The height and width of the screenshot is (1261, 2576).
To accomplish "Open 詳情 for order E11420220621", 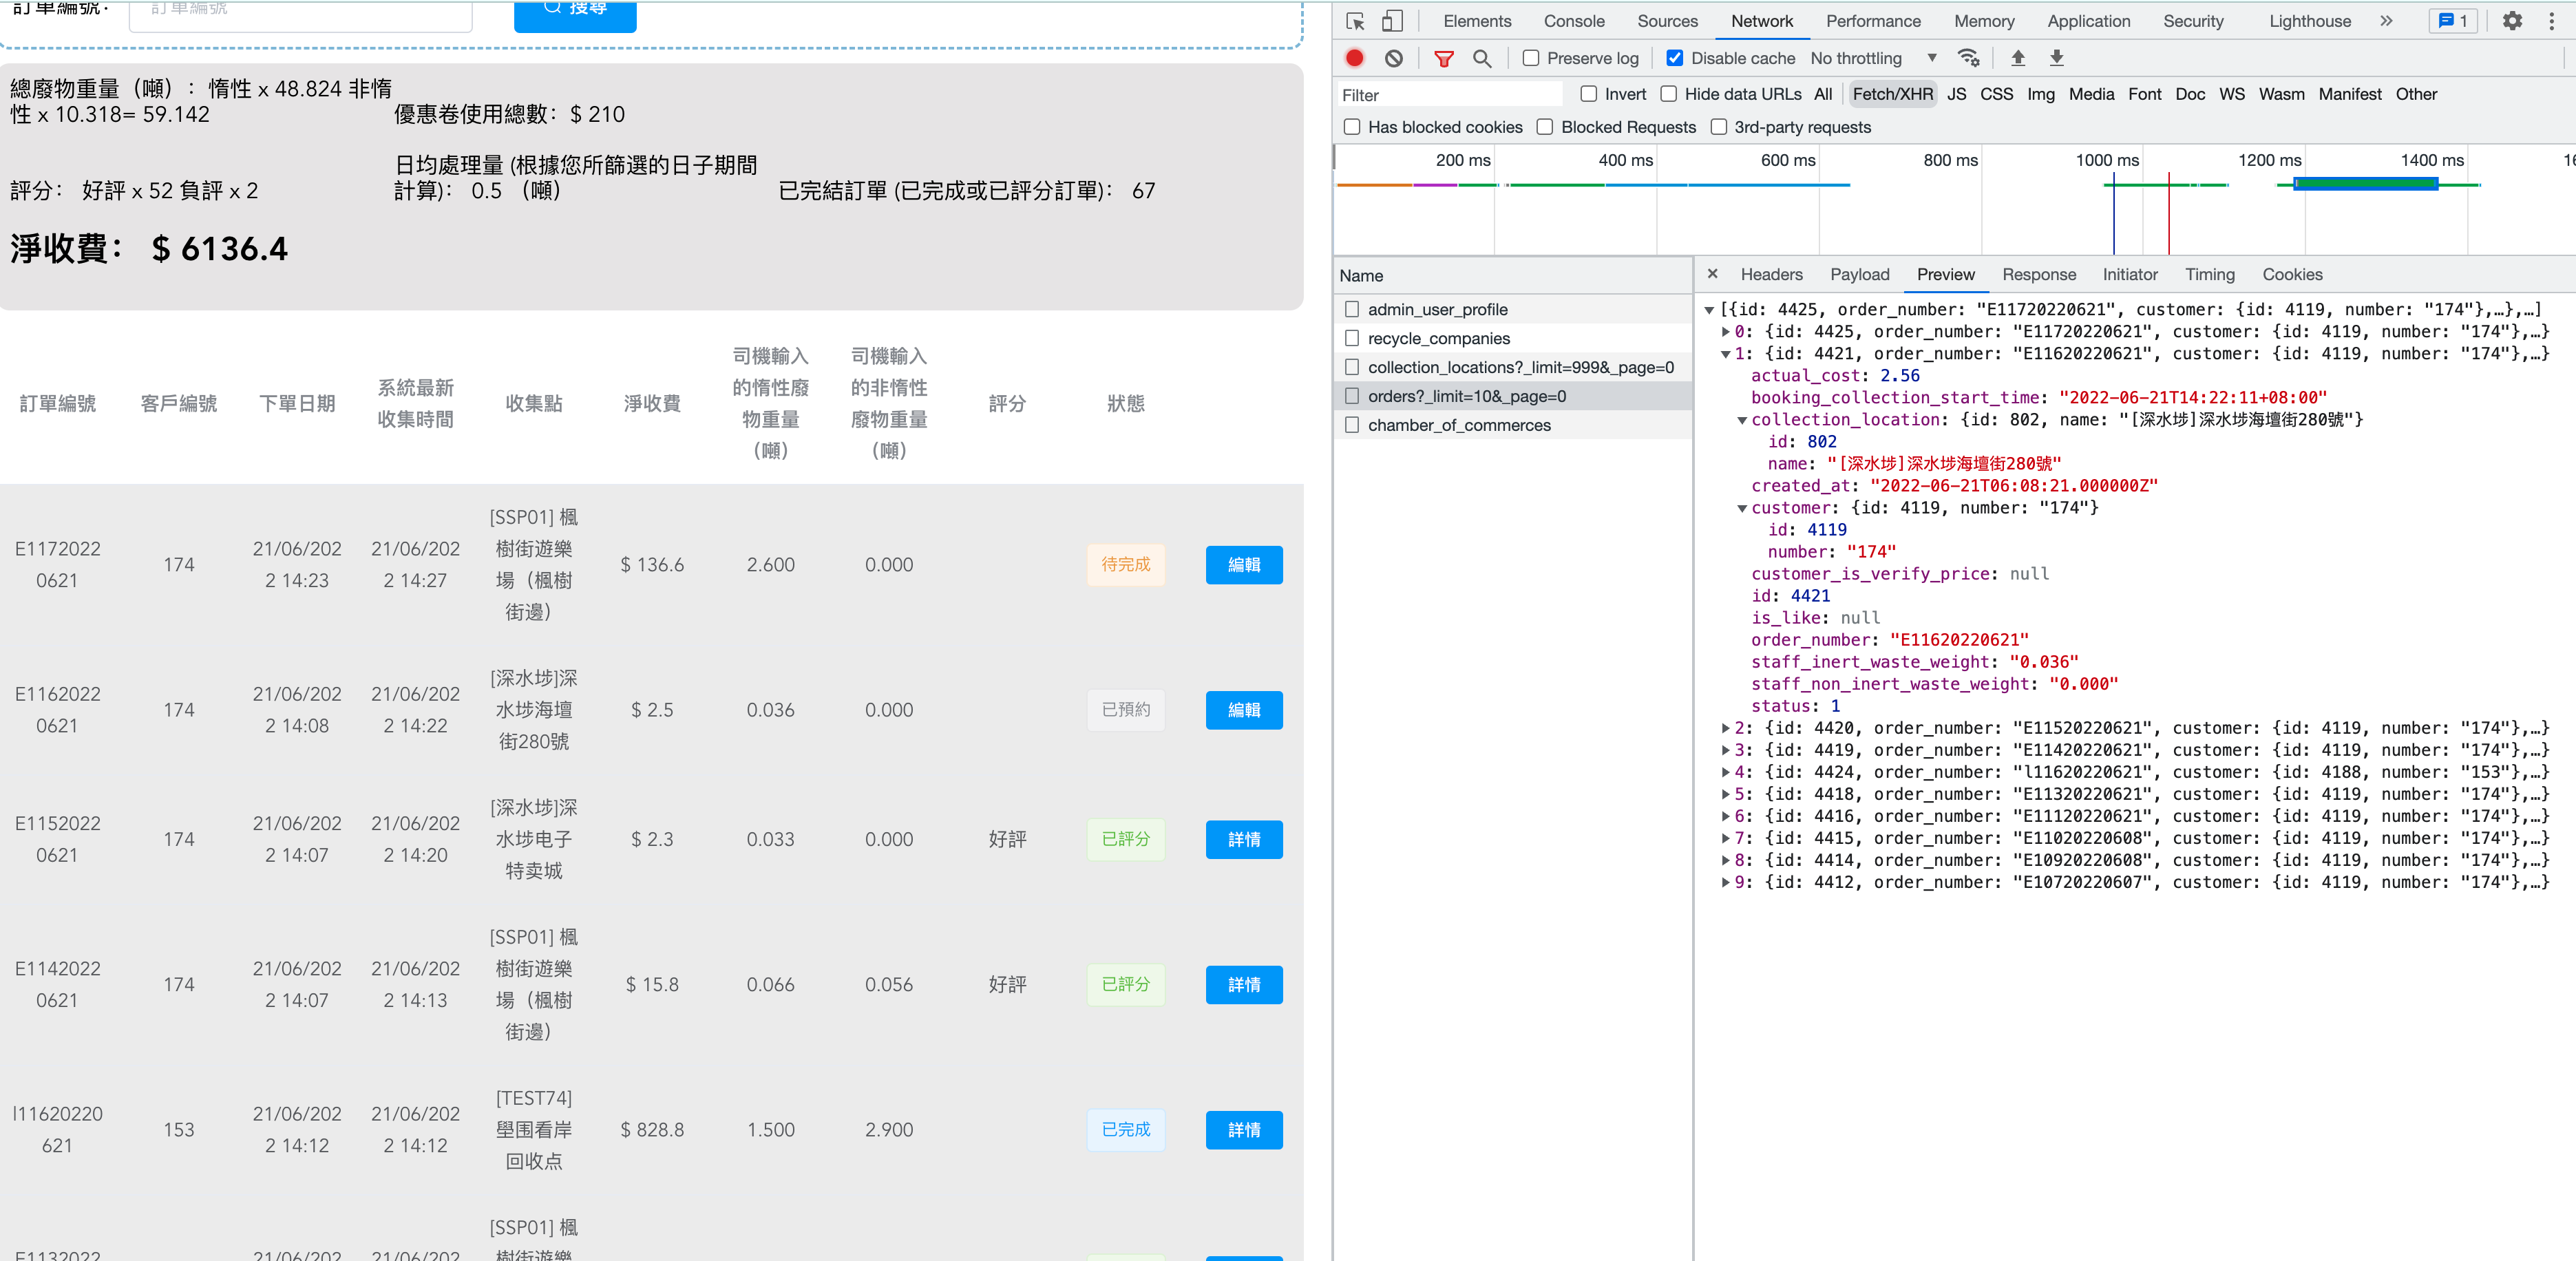I will coord(1244,984).
